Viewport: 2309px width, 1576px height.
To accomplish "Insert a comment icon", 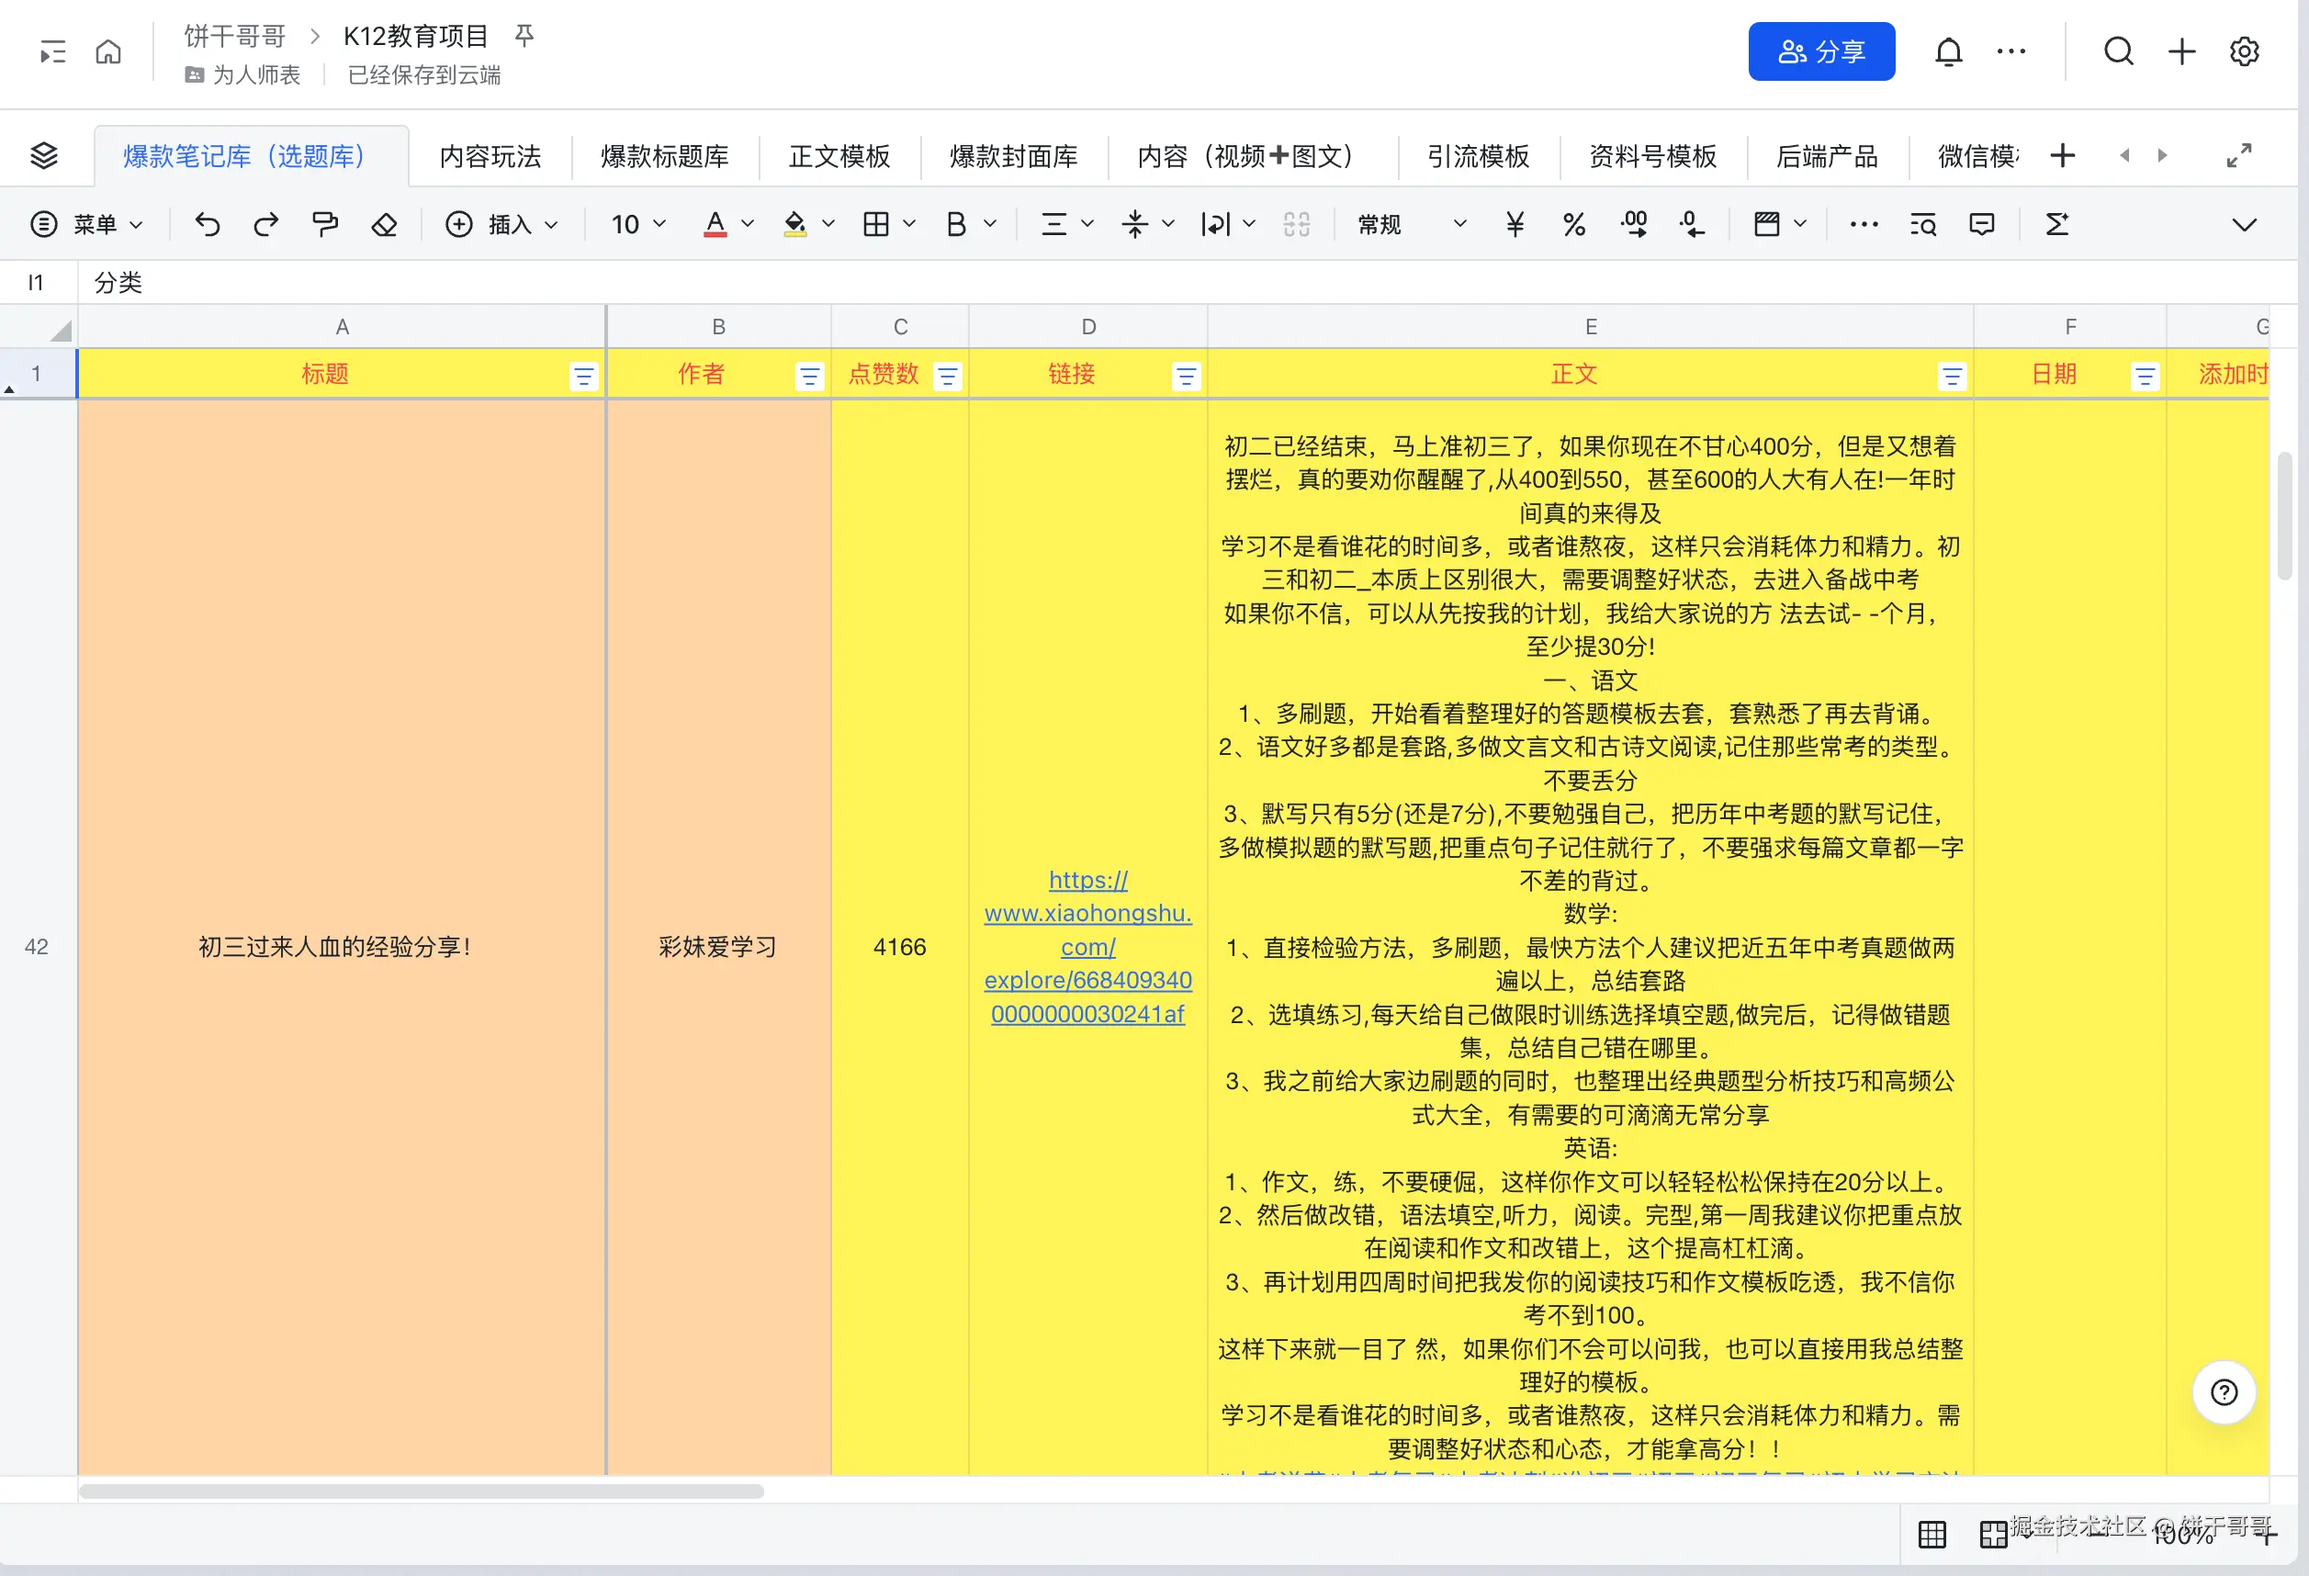I will (x=1982, y=225).
